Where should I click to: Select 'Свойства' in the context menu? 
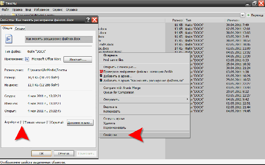(111, 135)
